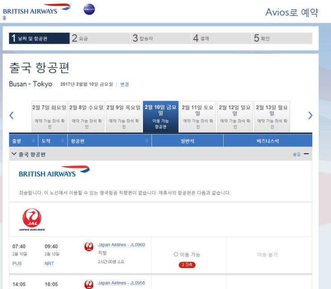Screen dimensions: 331x289
Task: Click the small home link under the header logo
Action: 4,18
